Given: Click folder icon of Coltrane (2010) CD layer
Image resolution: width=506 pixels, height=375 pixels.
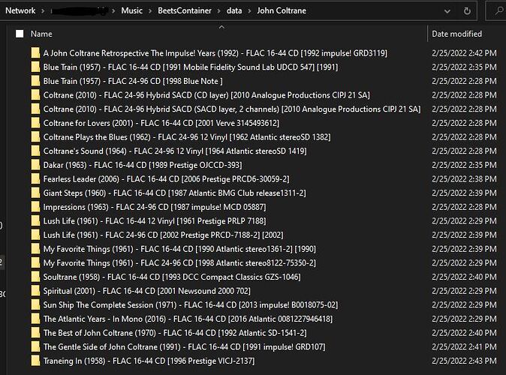Looking at the screenshot, I should click(x=35, y=95).
